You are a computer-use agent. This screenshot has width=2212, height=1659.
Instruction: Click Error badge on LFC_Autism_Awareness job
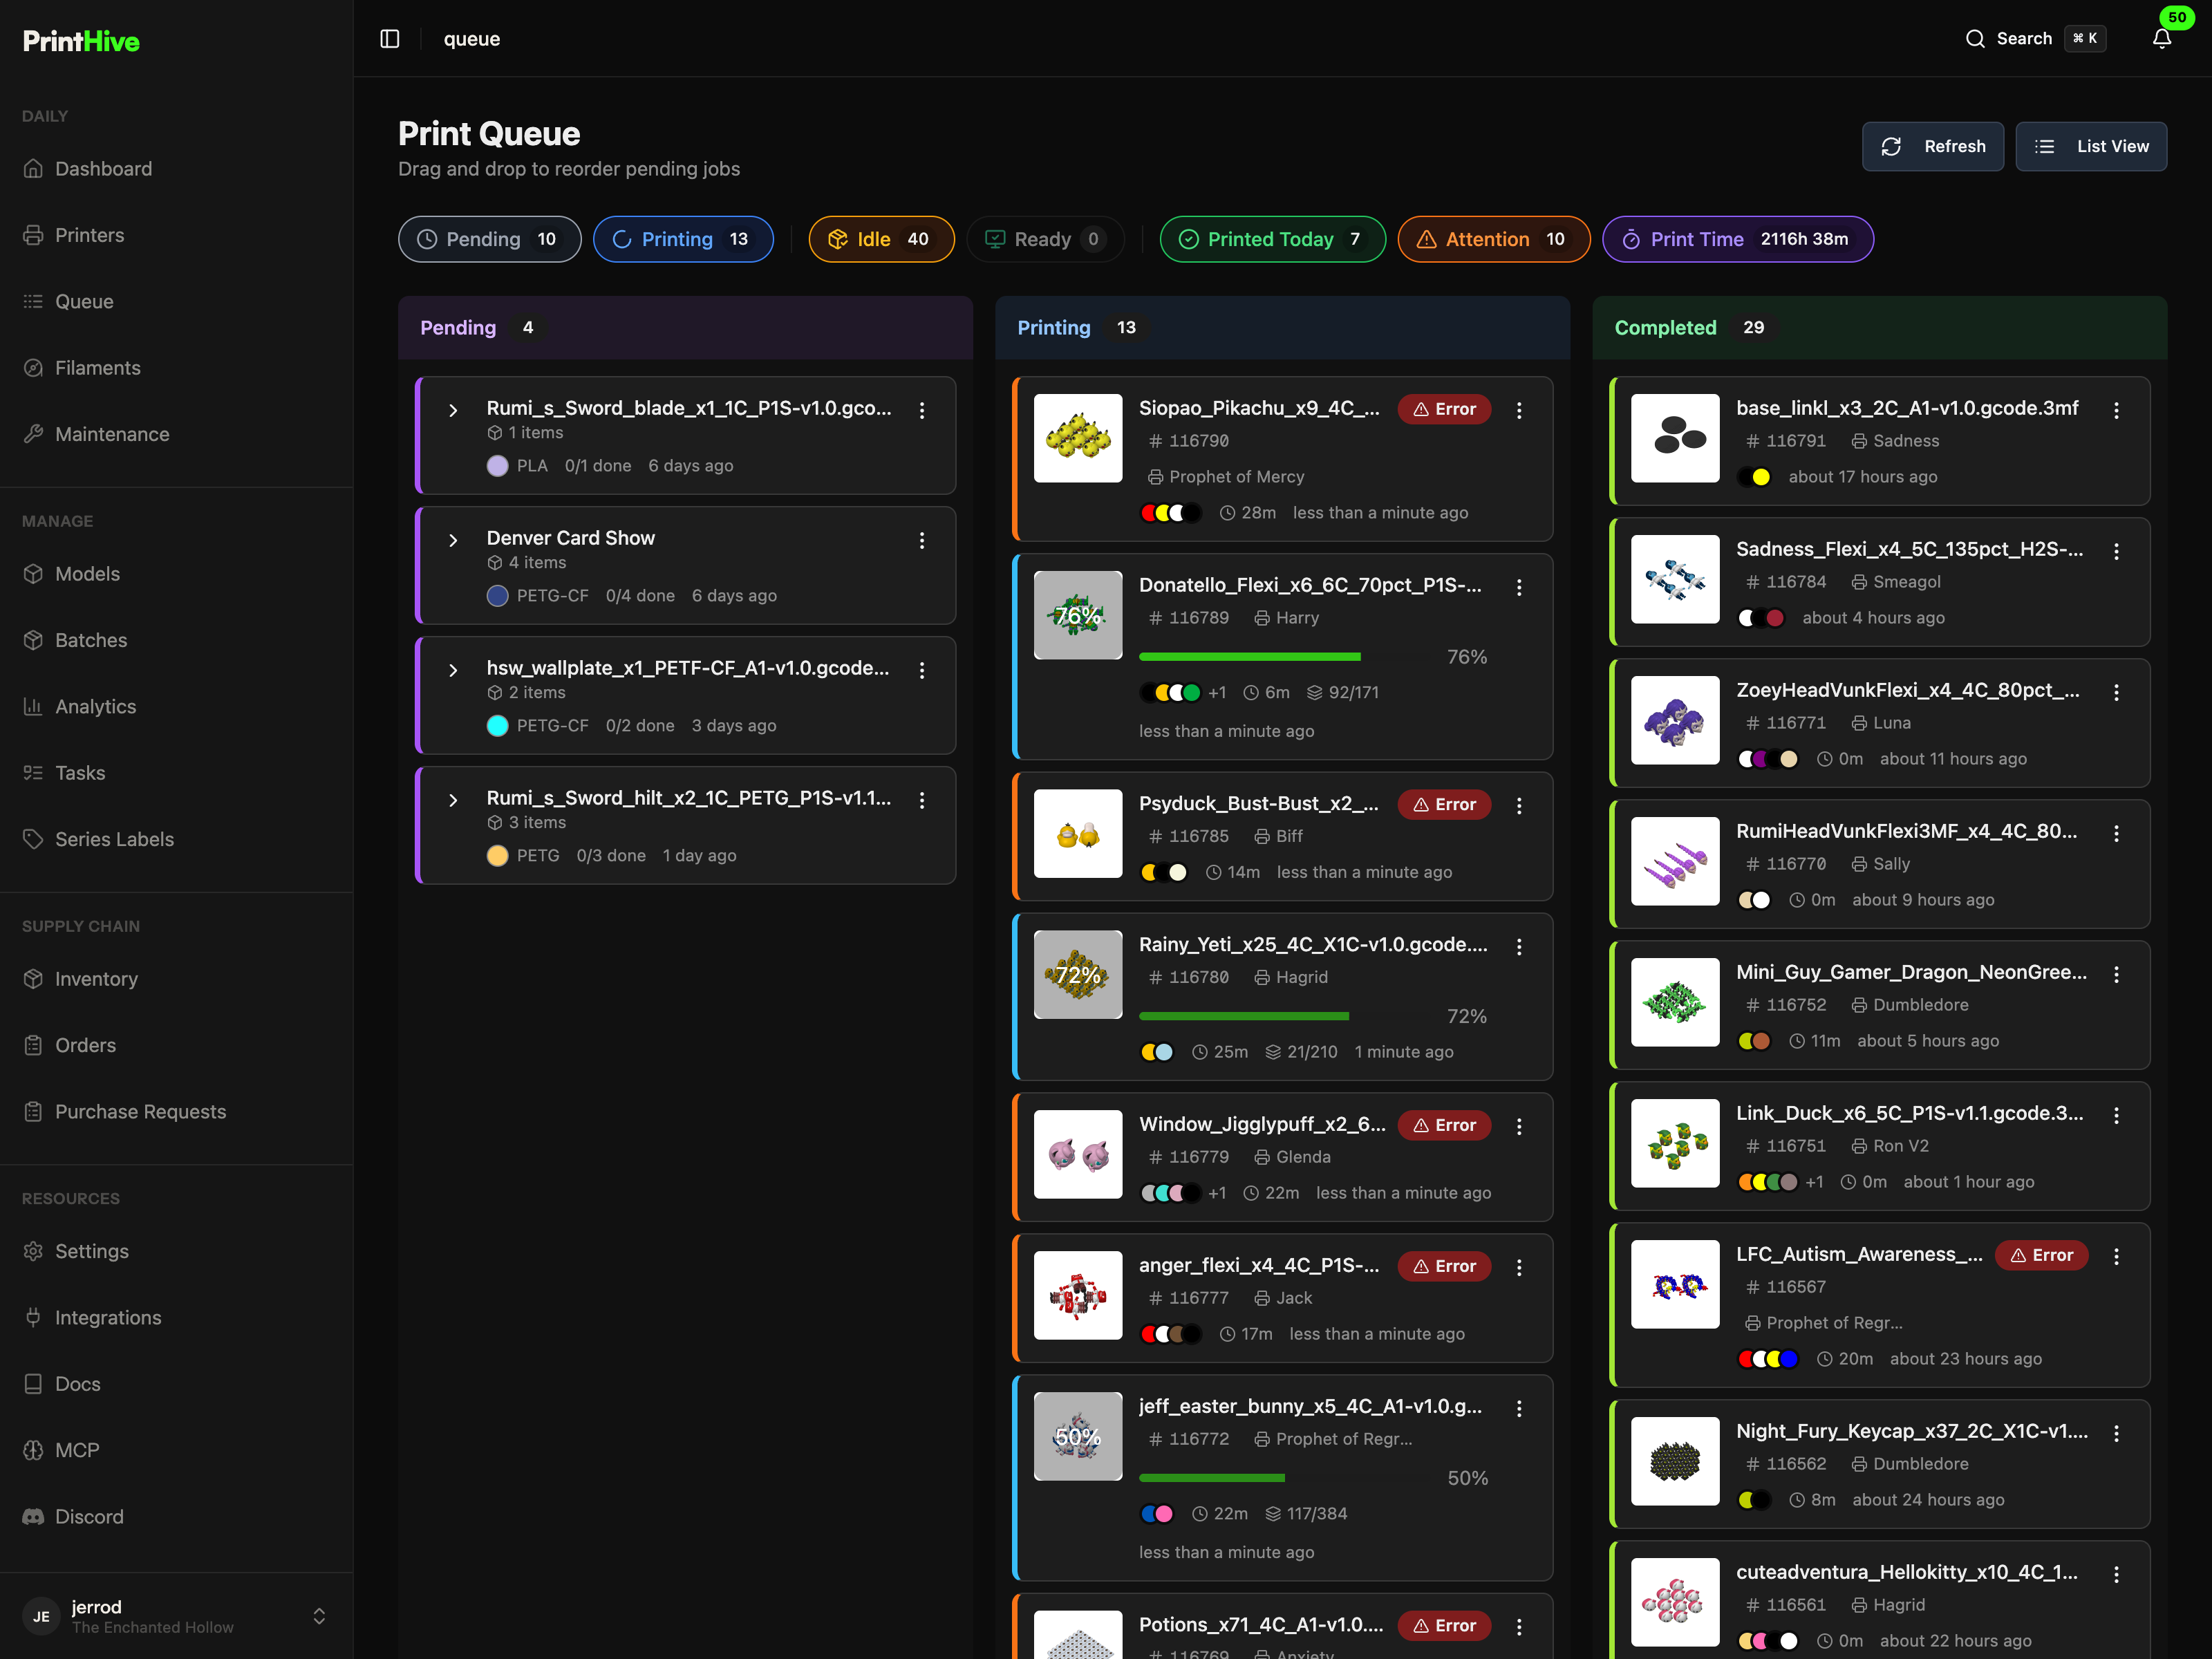[2041, 1255]
